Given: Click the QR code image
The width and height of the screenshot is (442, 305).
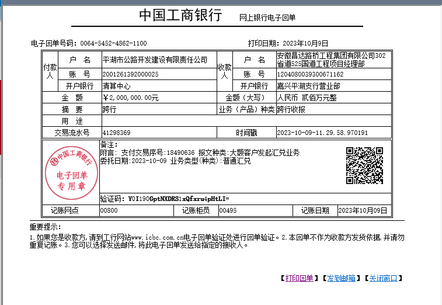Looking at the screenshot, I should pyautogui.click(x=364, y=165).
